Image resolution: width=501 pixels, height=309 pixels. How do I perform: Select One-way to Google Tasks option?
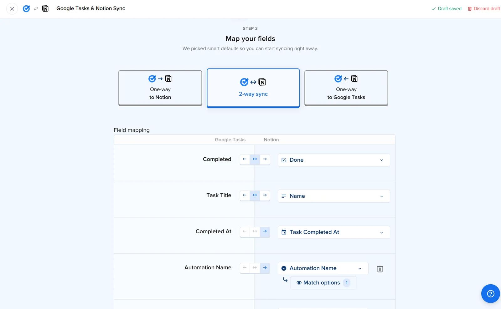pyautogui.click(x=346, y=88)
